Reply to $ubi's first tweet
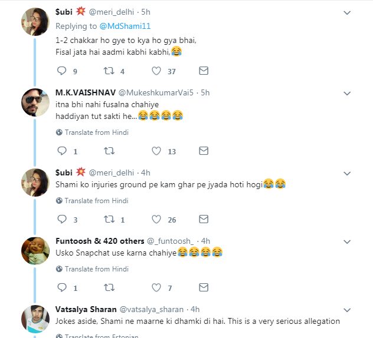Screen dimensions: 373x338 tap(62, 71)
